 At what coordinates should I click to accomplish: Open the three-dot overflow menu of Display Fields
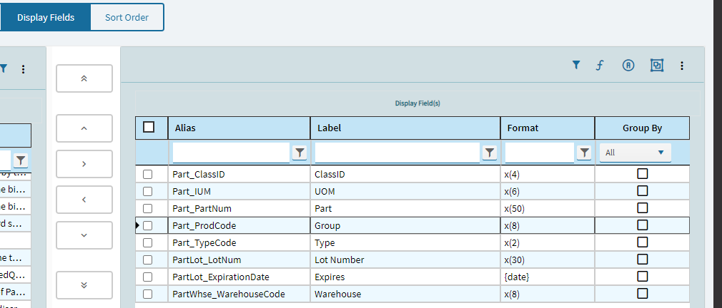[682, 66]
